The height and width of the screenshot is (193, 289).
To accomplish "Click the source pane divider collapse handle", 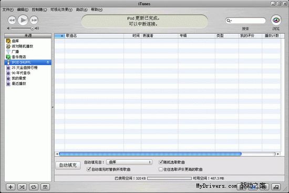I will coord(53,107).
